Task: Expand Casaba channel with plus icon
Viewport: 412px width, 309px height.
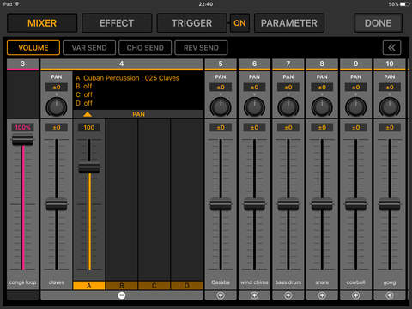Action: click(x=221, y=295)
